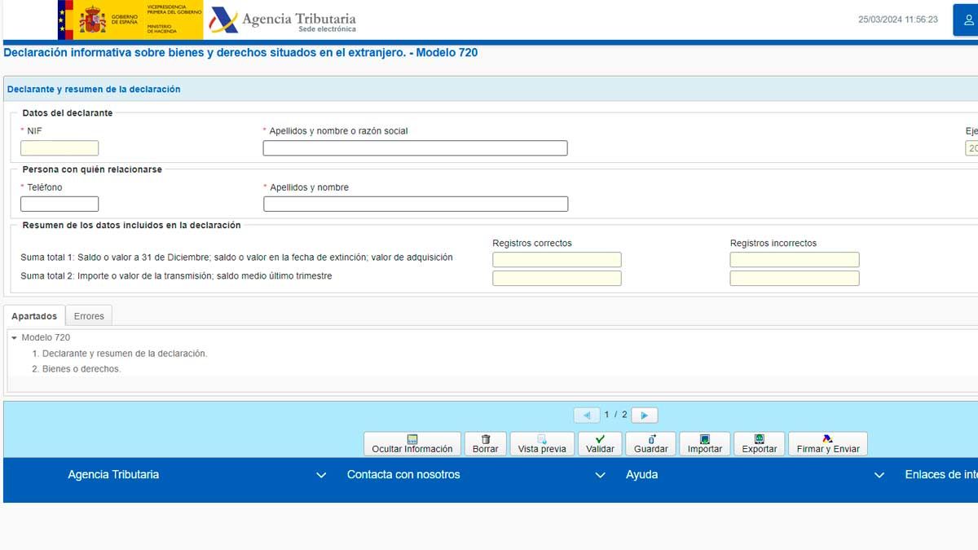Click the Agencia Tributaria logo
This screenshot has width=978, height=550.
283,20
